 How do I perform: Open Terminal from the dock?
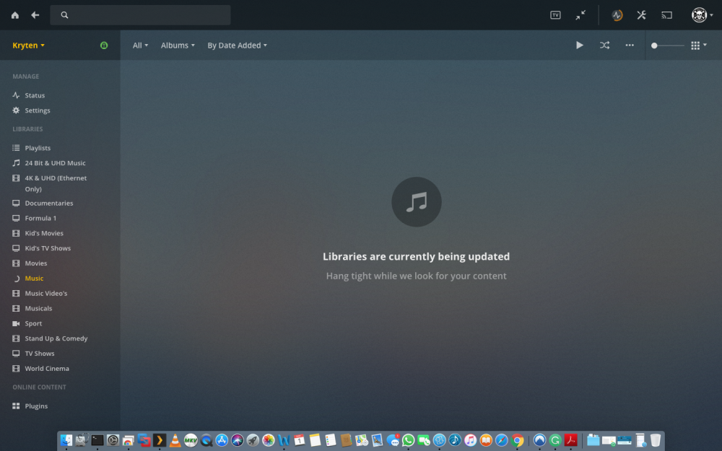click(97, 440)
